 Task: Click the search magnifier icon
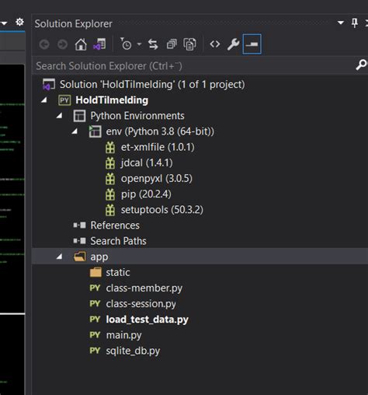click(x=361, y=65)
